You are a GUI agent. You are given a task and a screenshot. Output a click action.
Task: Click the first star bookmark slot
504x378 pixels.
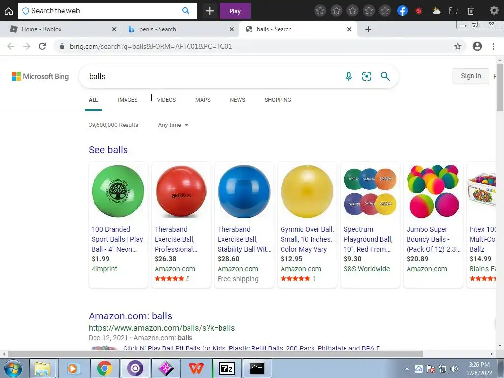pyautogui.click(x=320, y=11)
